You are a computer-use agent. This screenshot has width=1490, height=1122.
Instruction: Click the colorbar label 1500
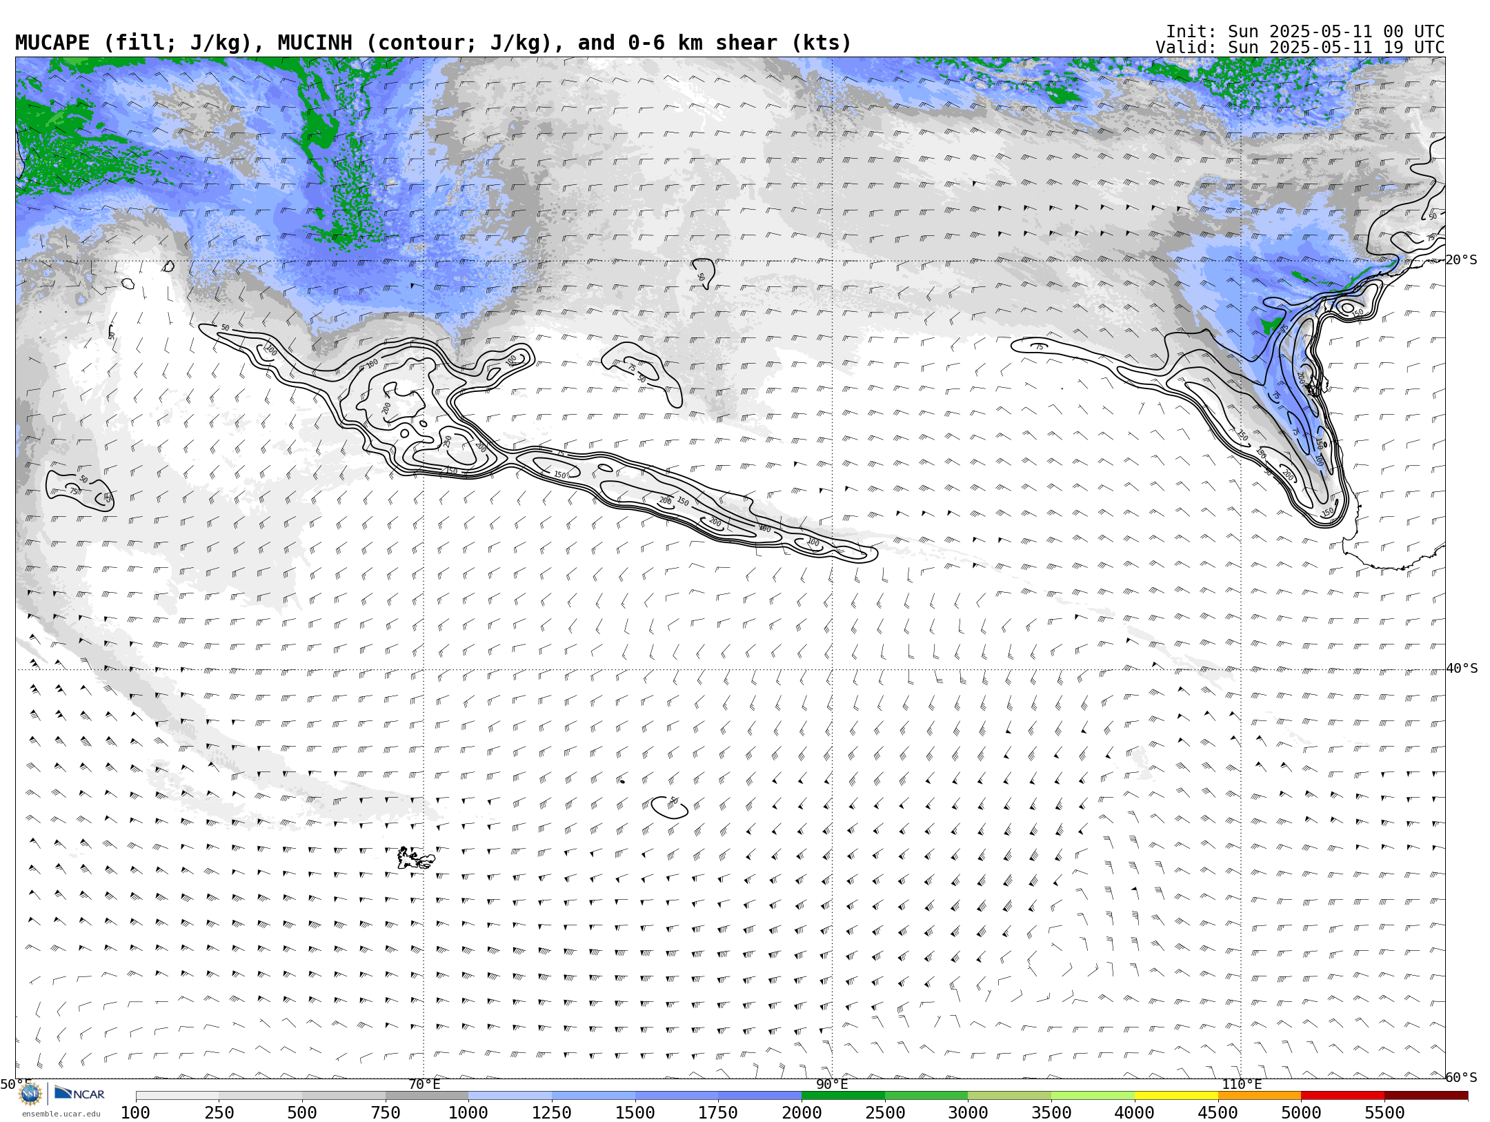pos(635,1113)
